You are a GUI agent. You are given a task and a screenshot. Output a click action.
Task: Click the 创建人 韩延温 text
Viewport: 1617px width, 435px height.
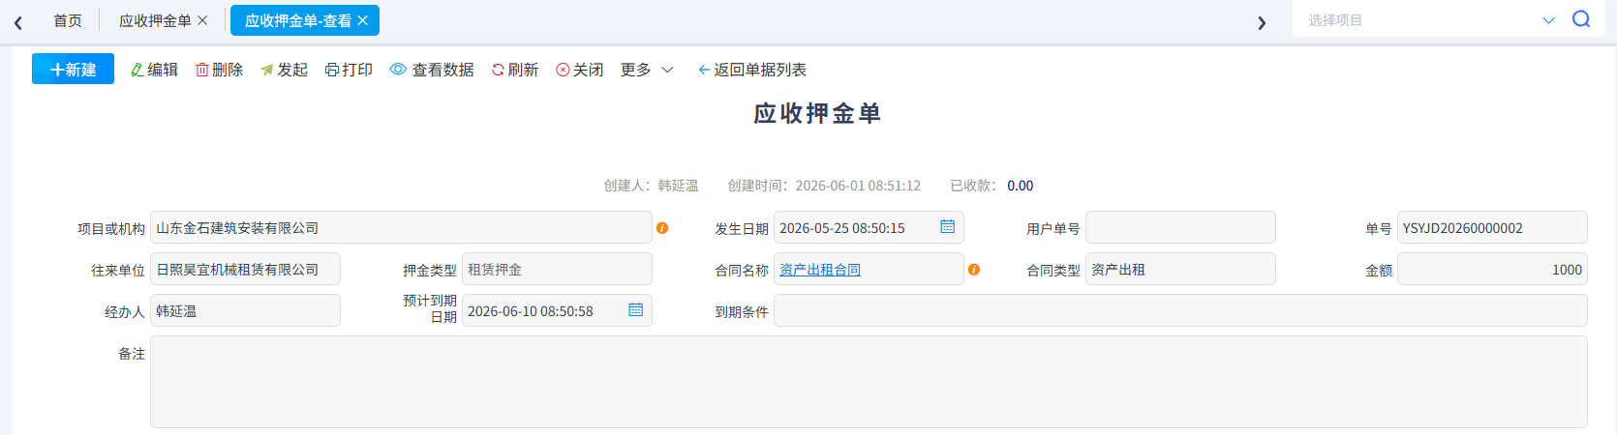point(651,186)
